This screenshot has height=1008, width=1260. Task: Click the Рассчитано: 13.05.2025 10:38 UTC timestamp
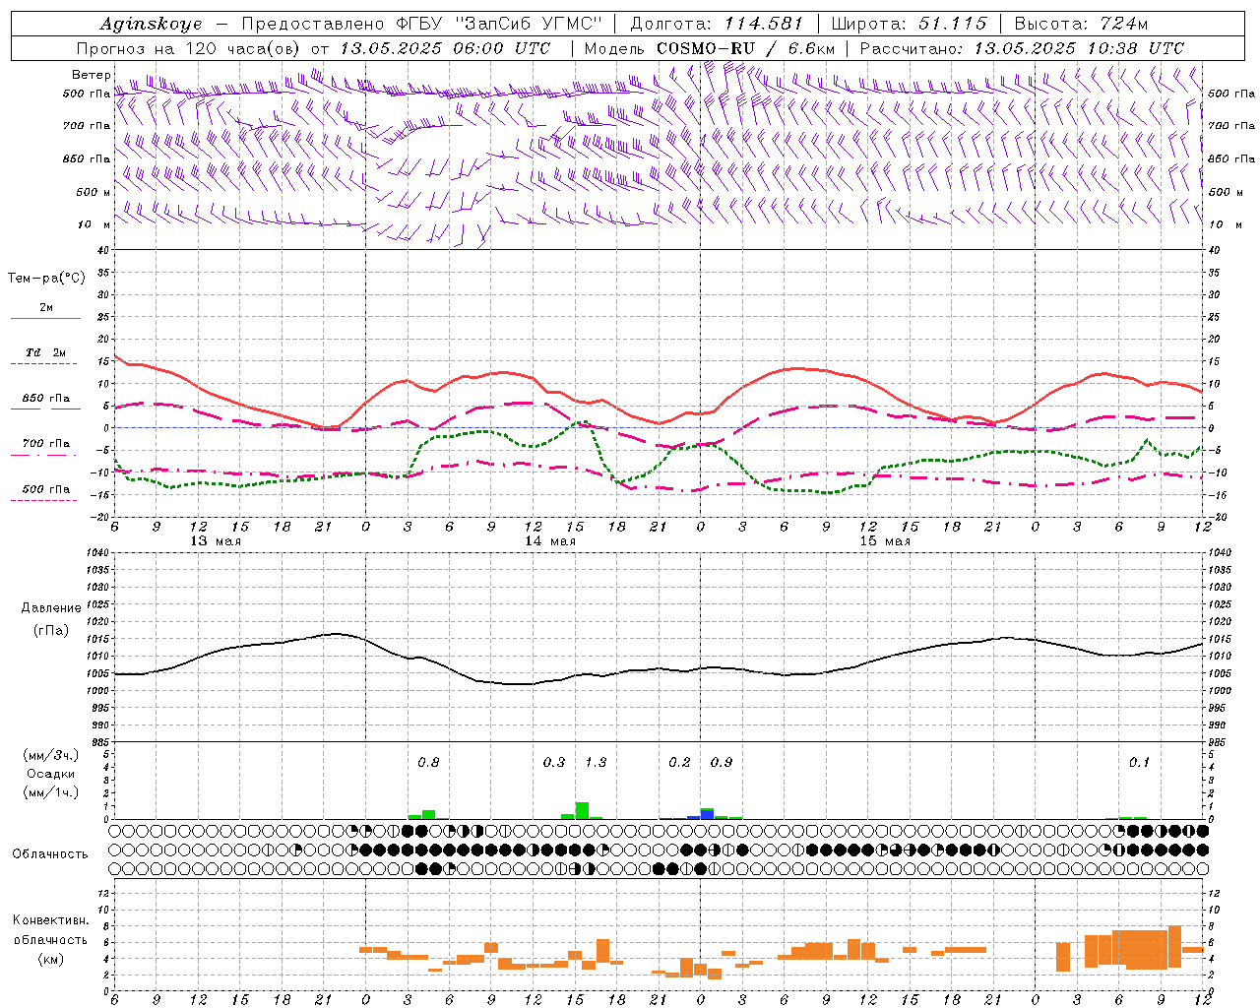[1022, 48]
